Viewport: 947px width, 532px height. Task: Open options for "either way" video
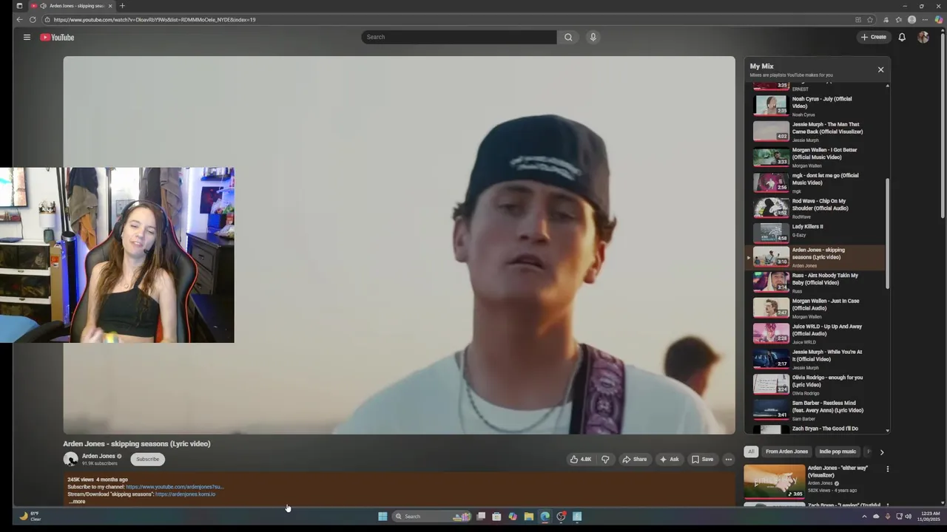[x=887, y=468]
